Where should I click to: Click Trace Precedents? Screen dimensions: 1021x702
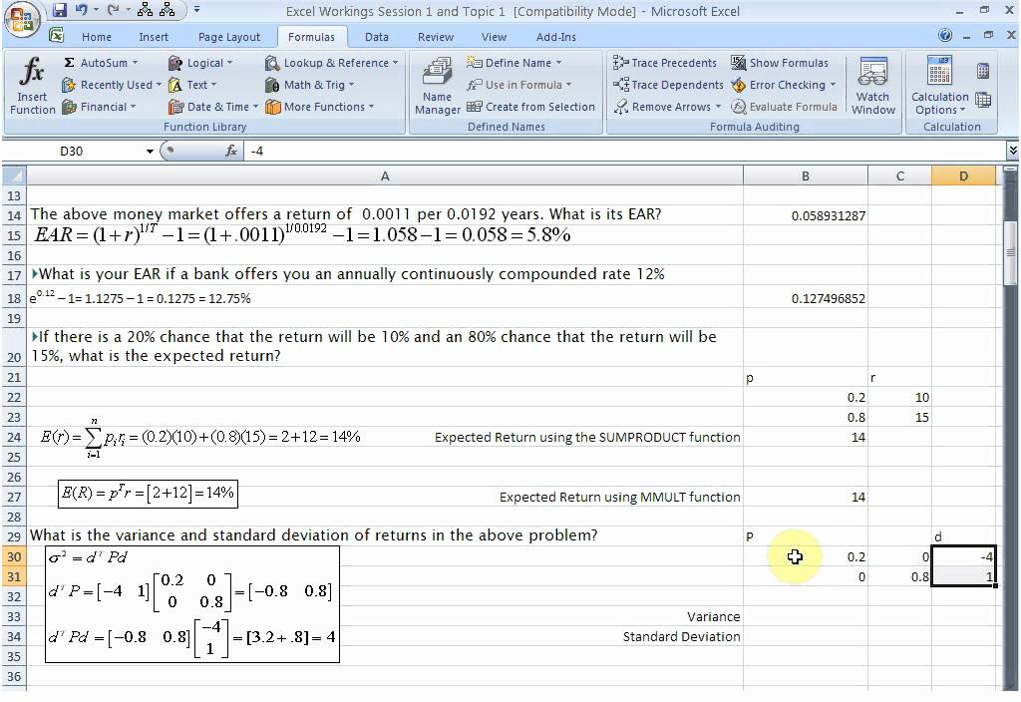[x=665, y=63]
